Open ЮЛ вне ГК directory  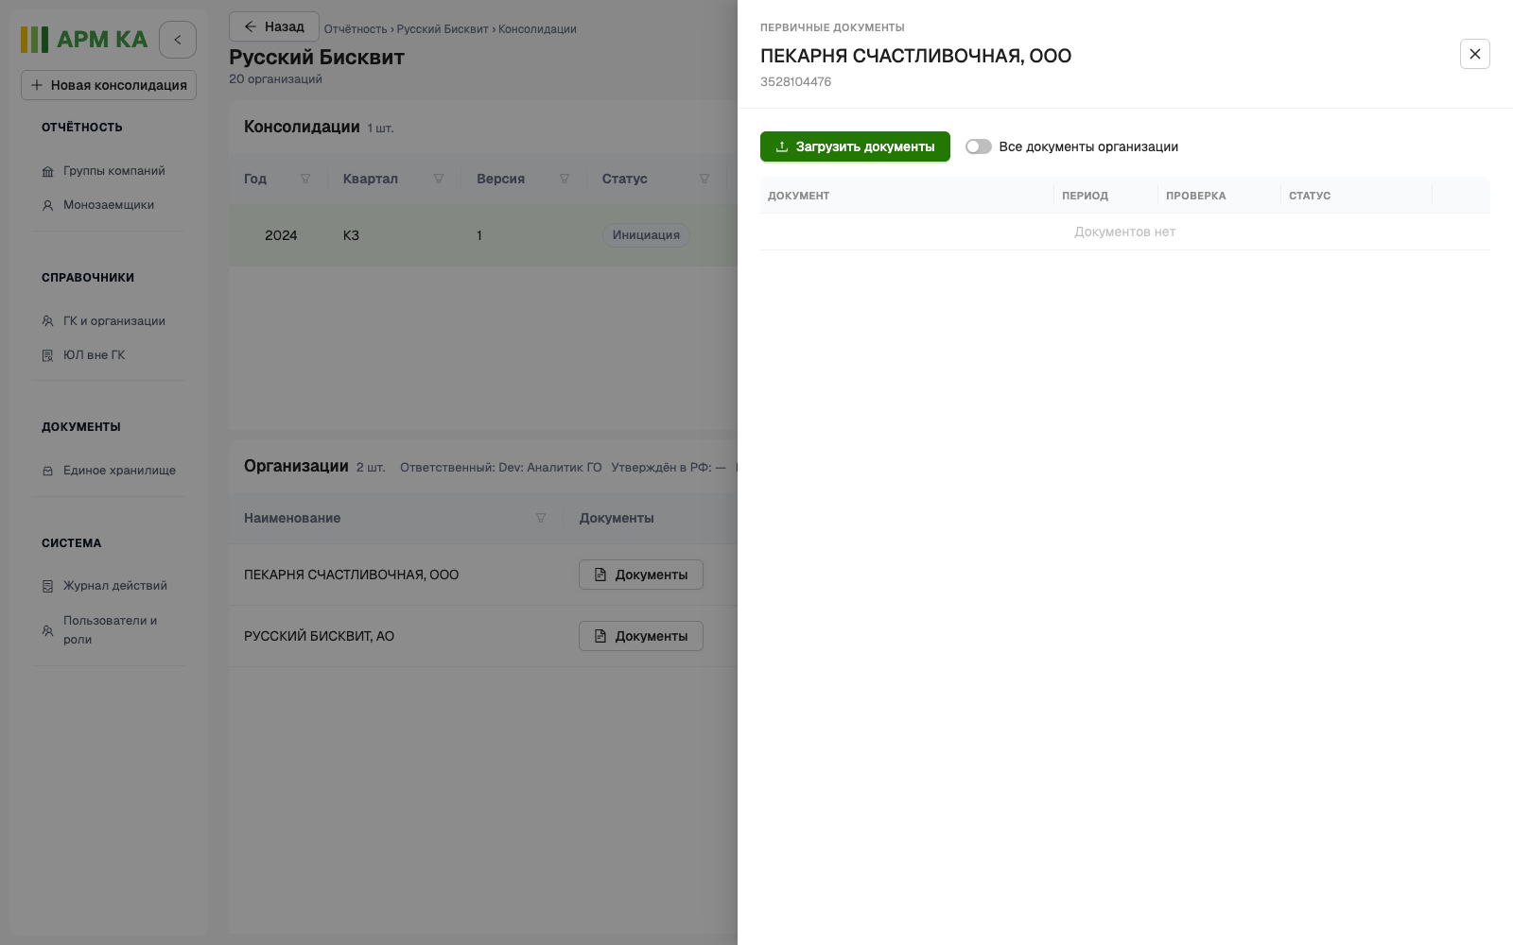click(x=94, y=355)
